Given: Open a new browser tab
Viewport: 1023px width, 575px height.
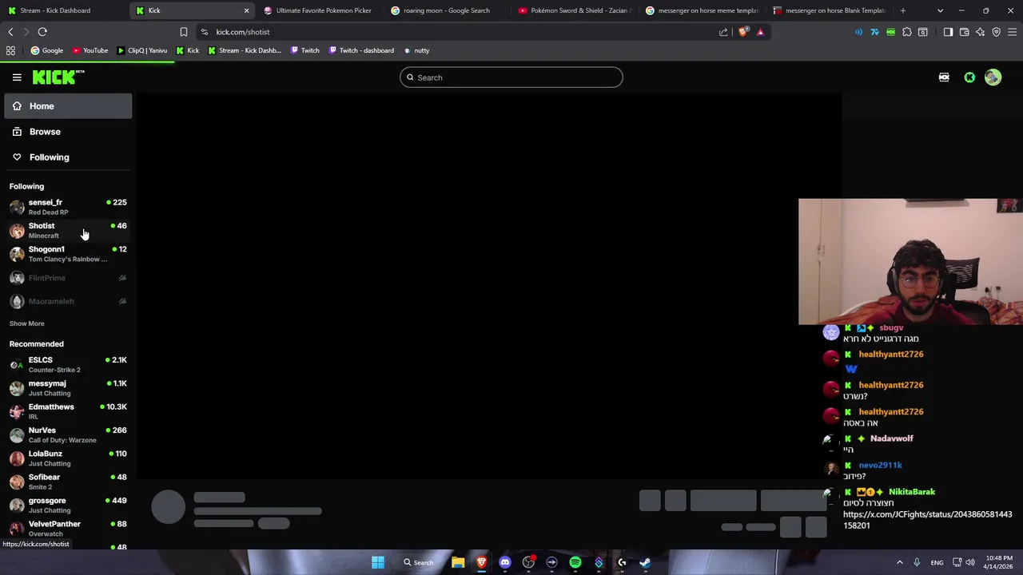Looking at the screenshot, I should click(903, 10).
